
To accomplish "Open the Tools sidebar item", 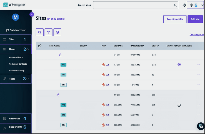I will point(16,79).
